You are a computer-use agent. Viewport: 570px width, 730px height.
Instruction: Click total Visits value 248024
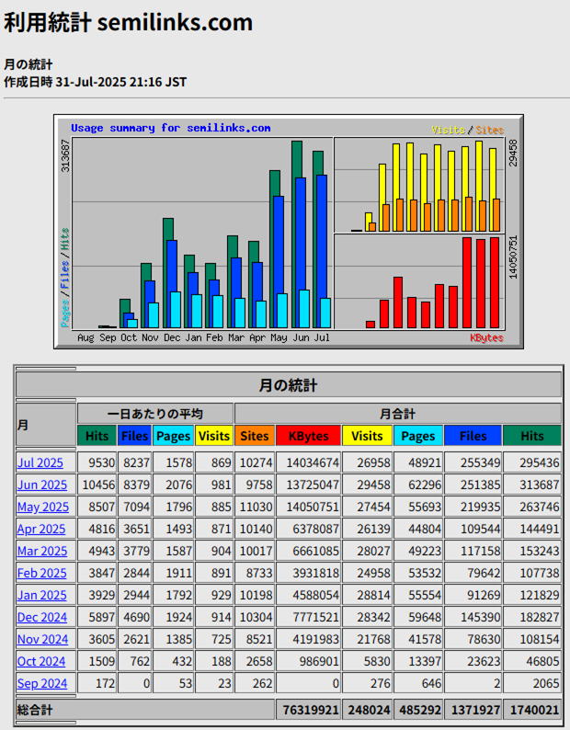(x=367, y=710)
